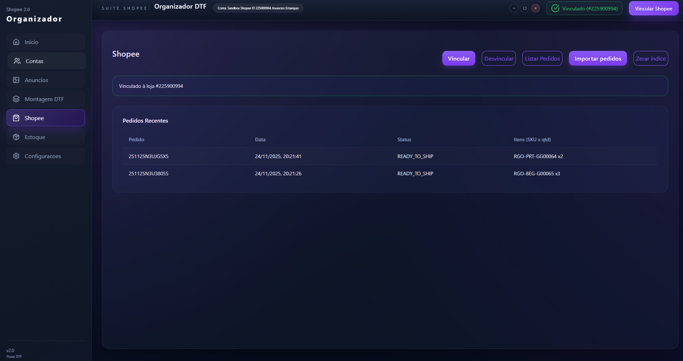Click the Status column header

pos(404,139)
